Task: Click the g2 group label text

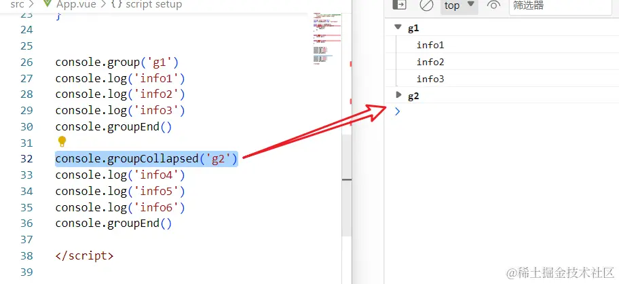Action: [413, 96]
